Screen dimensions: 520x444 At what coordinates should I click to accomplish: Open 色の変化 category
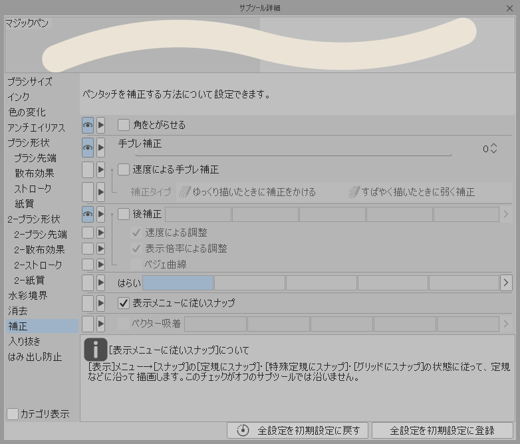pyautogui.click(x=27, y=112)
